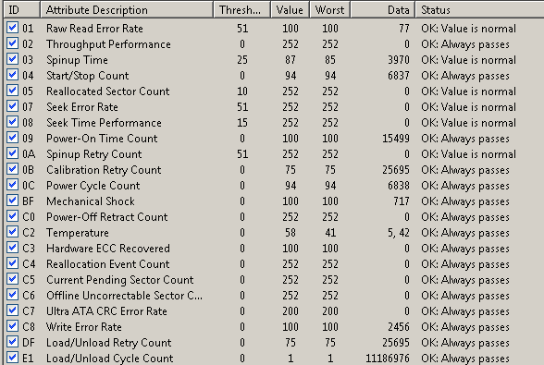Image resolution: width=544 pixels, height=365 pixels.
Task: Select Temperature data value 5, 42
Action: click(398, 233)
